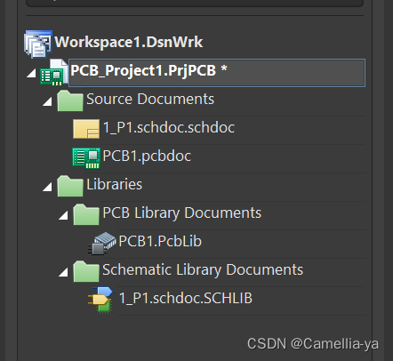Click the PCB project icon beside PCB_Project1.PrjPCB
This screenshot has width=393, height=361.
(x=54, y=73)
